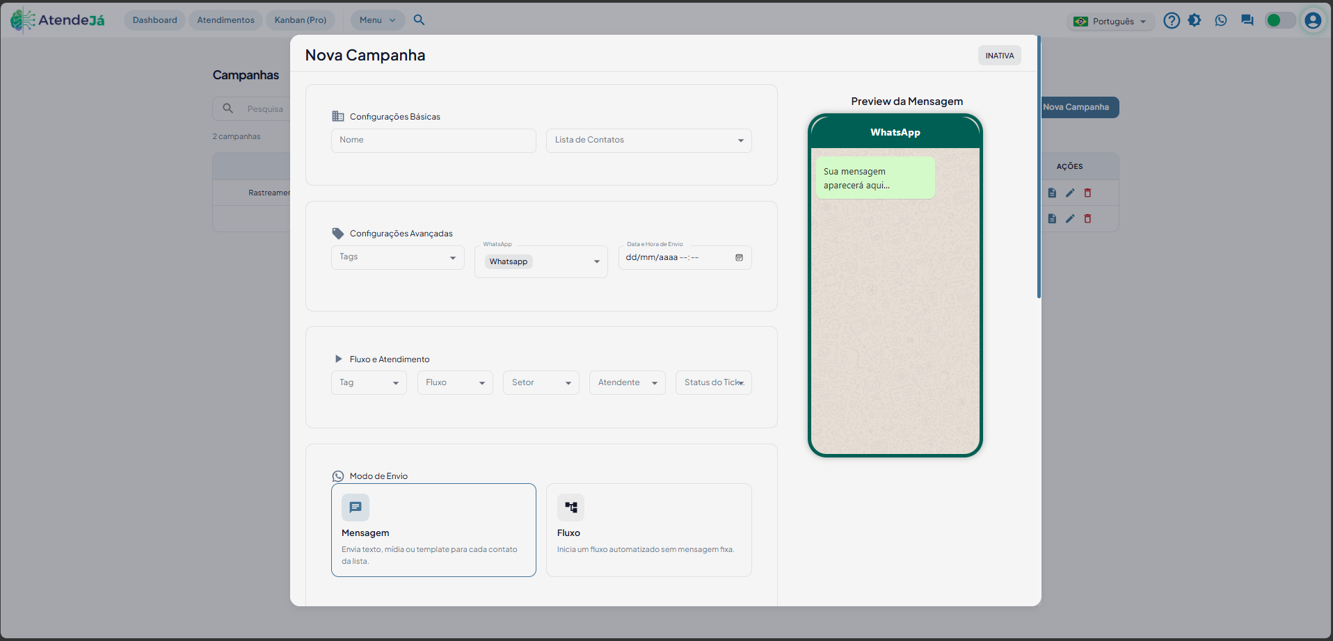1333x641 pixels.
Task: Expand the Menu dropdown in navbar
Action: [377, 20]
